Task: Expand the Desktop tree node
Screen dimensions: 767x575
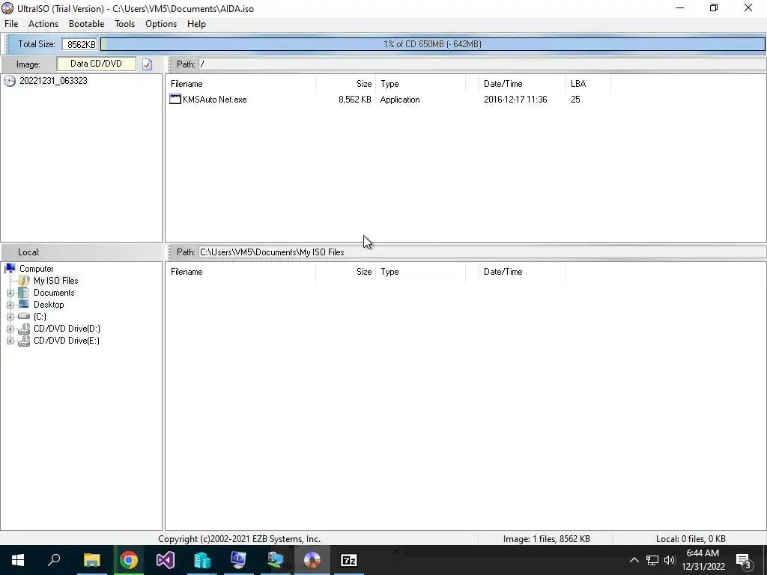Action: coord(10,305)
